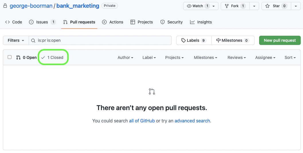
Task: Expand the Watch dropdown arrow
Action: (x=214, y=6)
